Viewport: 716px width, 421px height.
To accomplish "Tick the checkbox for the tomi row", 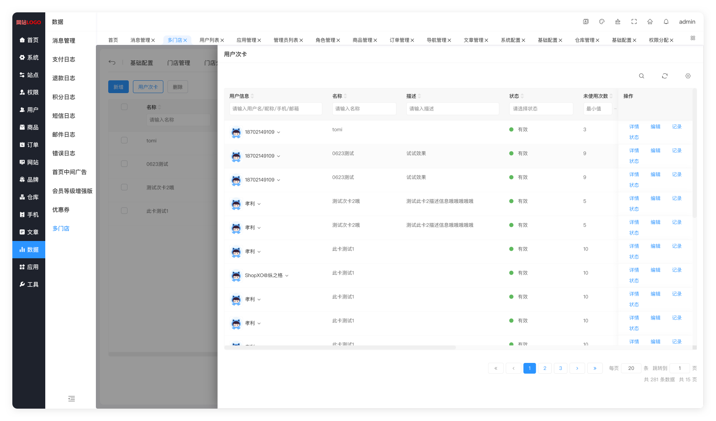I will point(124,140).
